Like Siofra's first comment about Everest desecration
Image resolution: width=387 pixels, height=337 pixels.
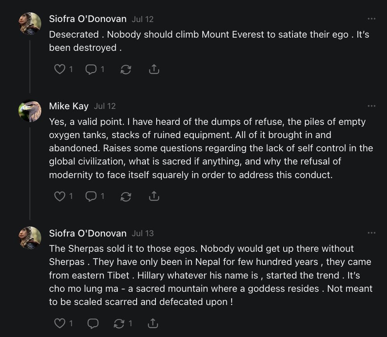(x=60, y=69)
